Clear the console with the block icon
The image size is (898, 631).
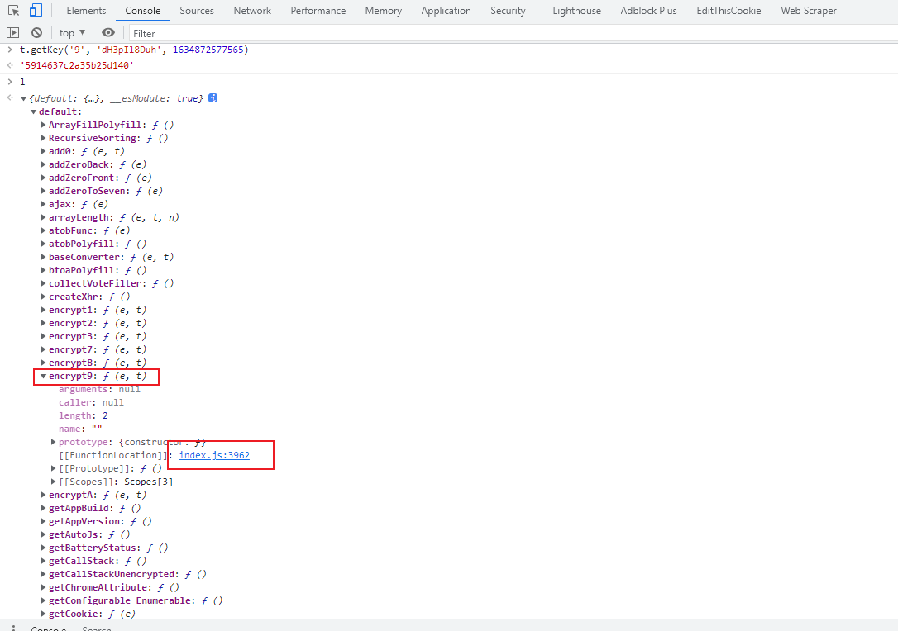click(x=36, y=33)
